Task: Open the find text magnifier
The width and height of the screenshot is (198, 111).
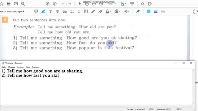Action: [x=23, y=4]
